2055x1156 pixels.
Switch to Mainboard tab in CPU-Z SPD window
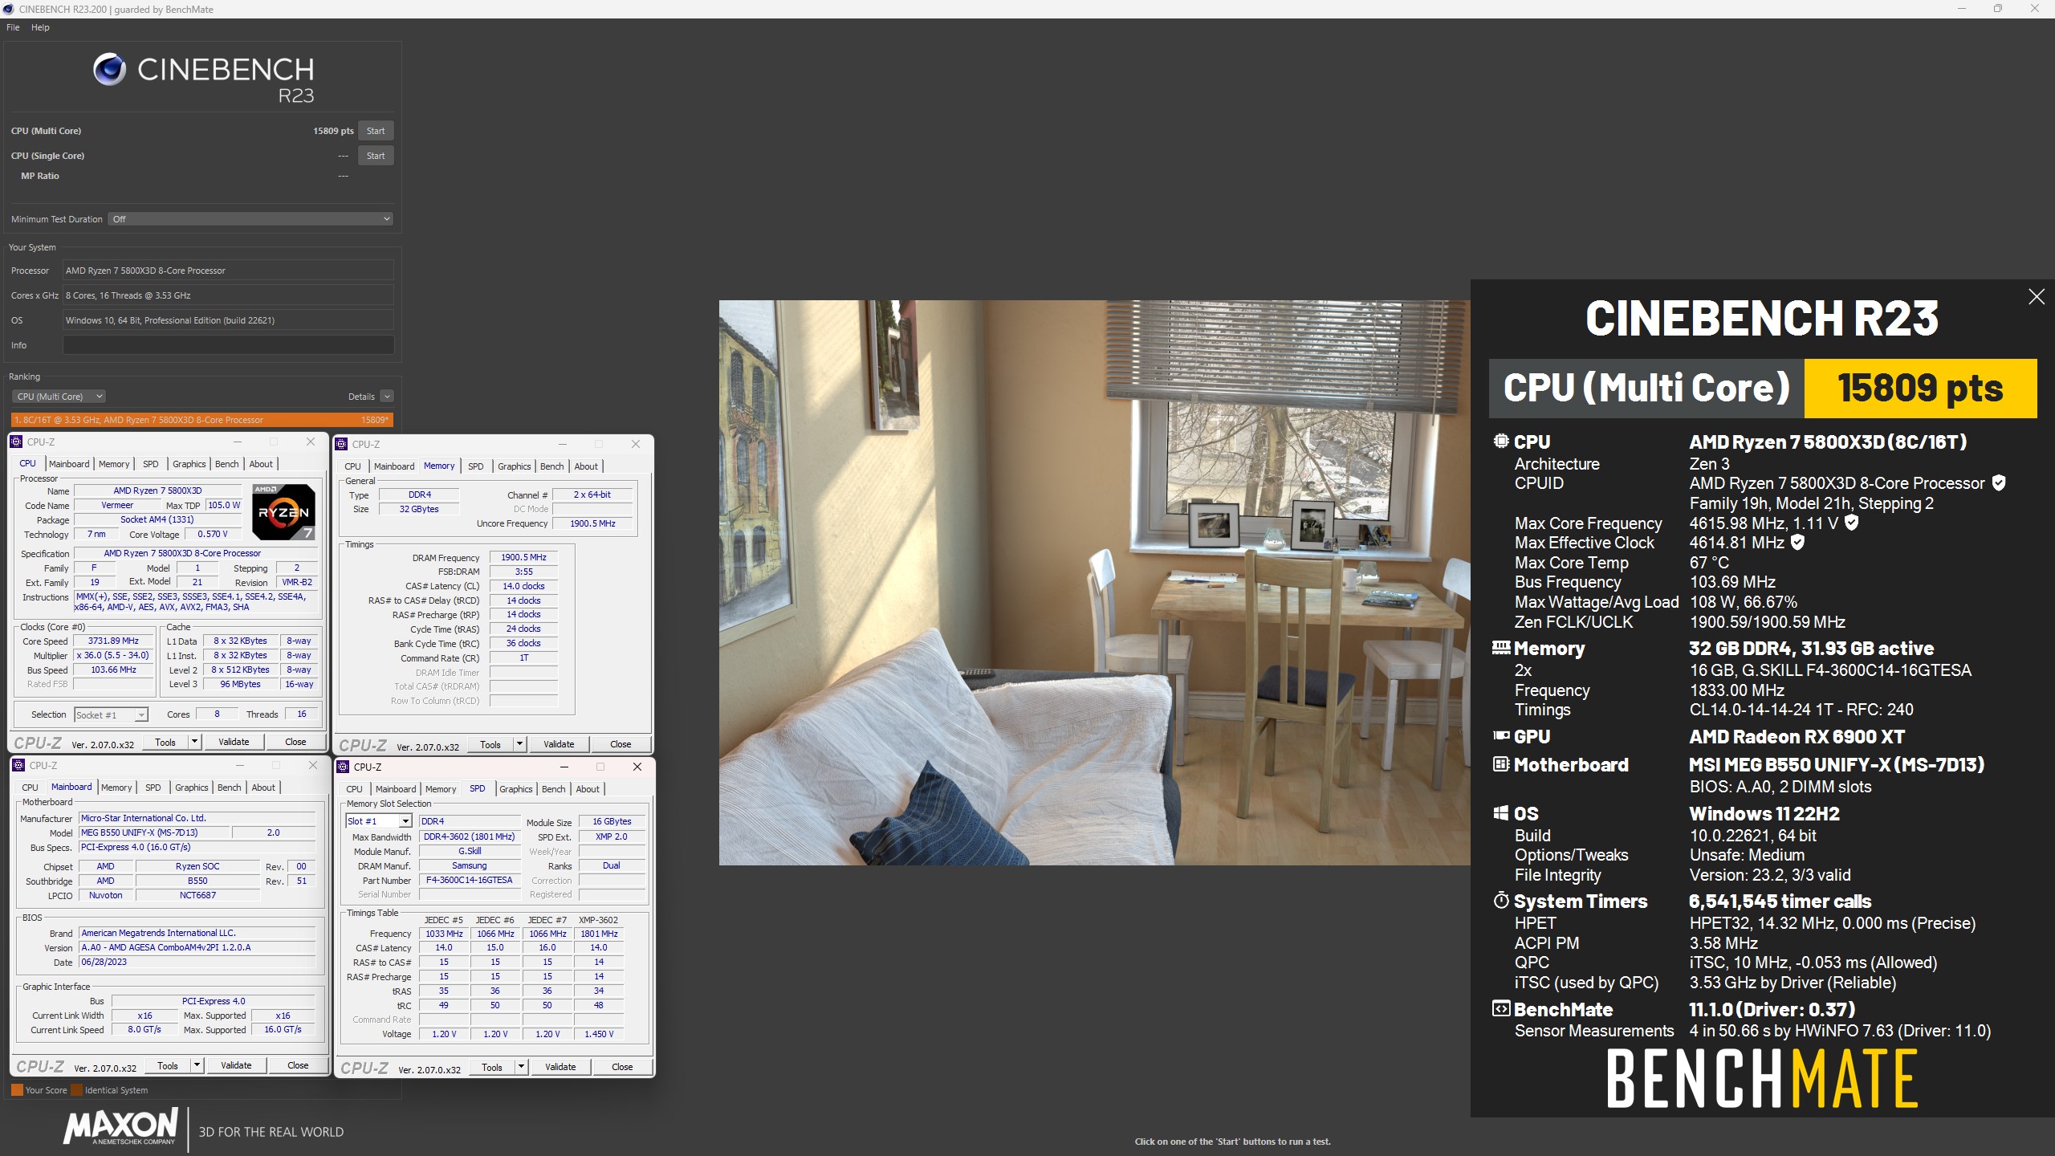pyautogui.click(x=396, y=789)
